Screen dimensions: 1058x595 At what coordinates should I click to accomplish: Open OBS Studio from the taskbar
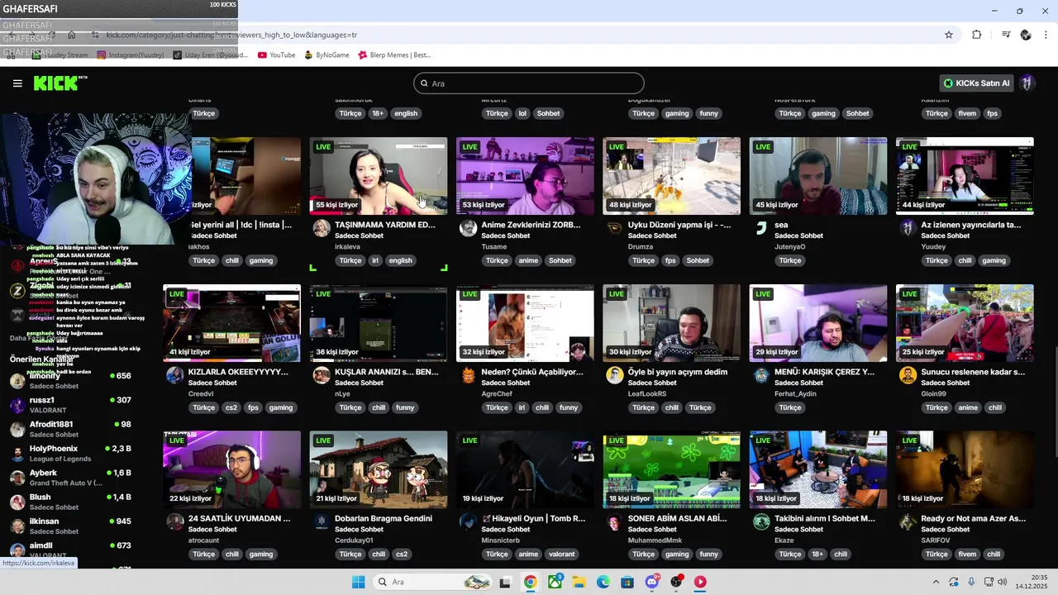point(676,582)
